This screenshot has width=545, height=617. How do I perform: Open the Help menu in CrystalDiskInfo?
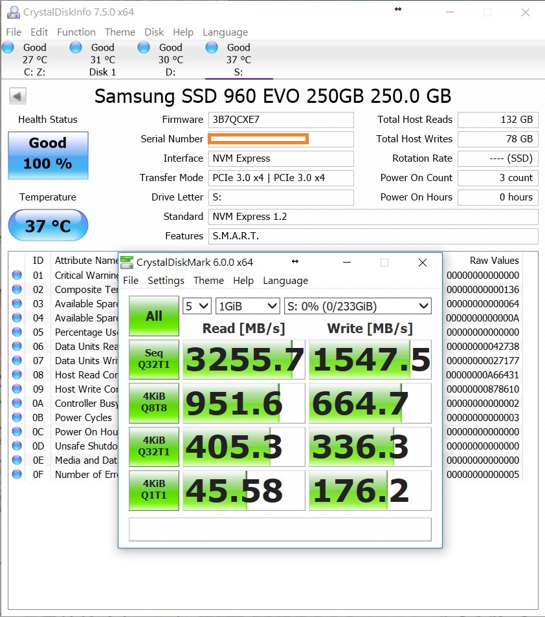[183, 32]
